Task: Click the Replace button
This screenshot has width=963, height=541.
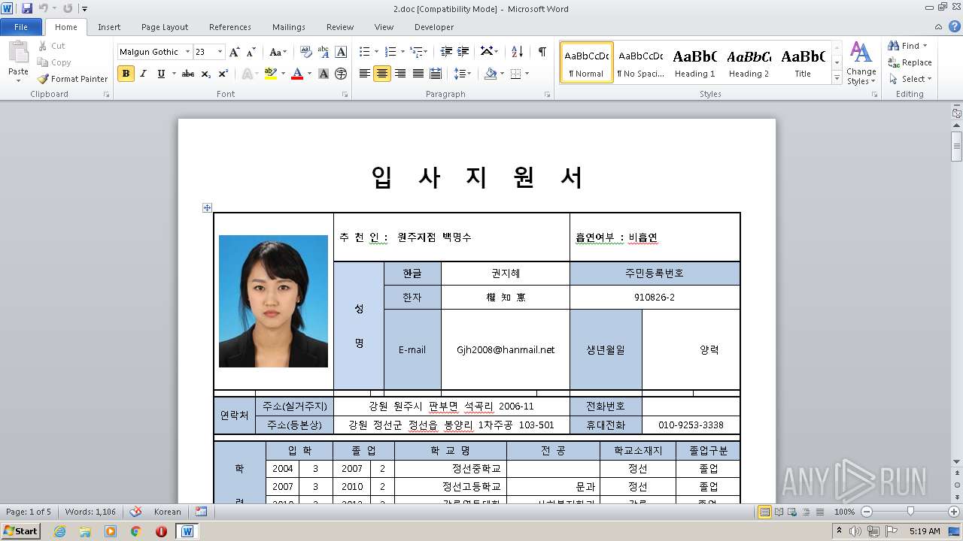Action: tap(910, 62)
